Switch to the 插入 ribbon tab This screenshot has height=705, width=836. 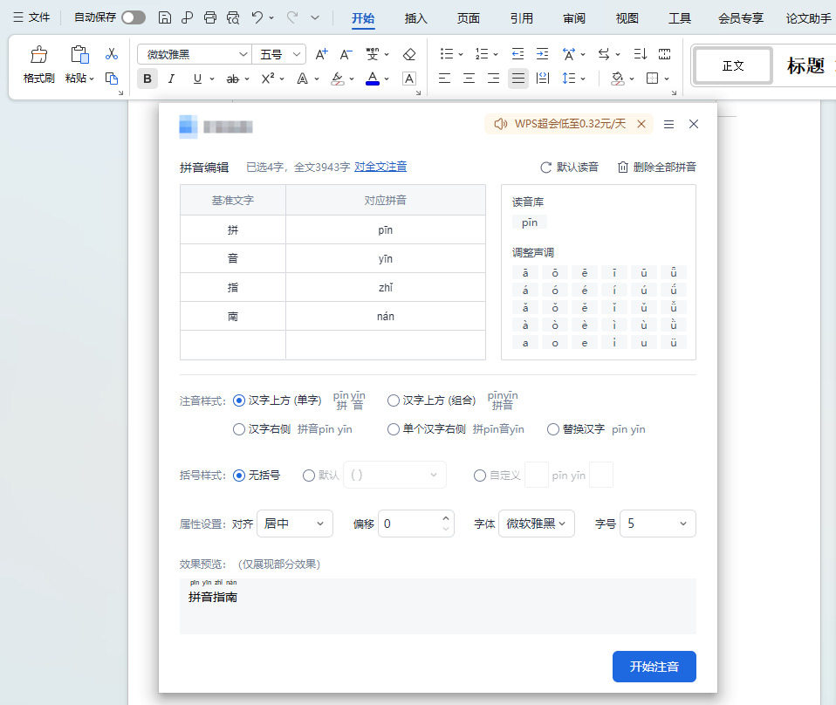coord(416,18)
